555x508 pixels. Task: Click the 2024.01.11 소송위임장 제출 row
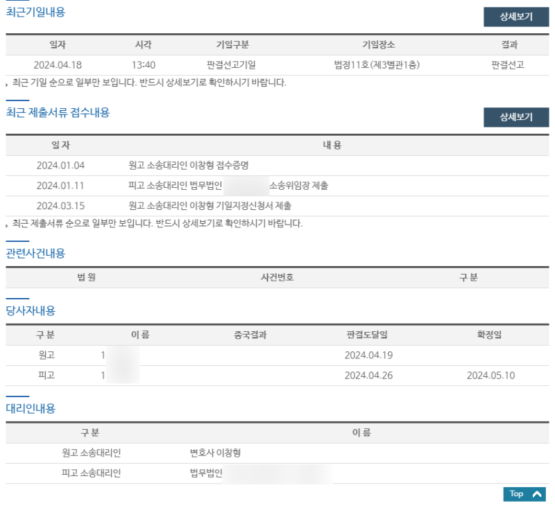point(228,186)
